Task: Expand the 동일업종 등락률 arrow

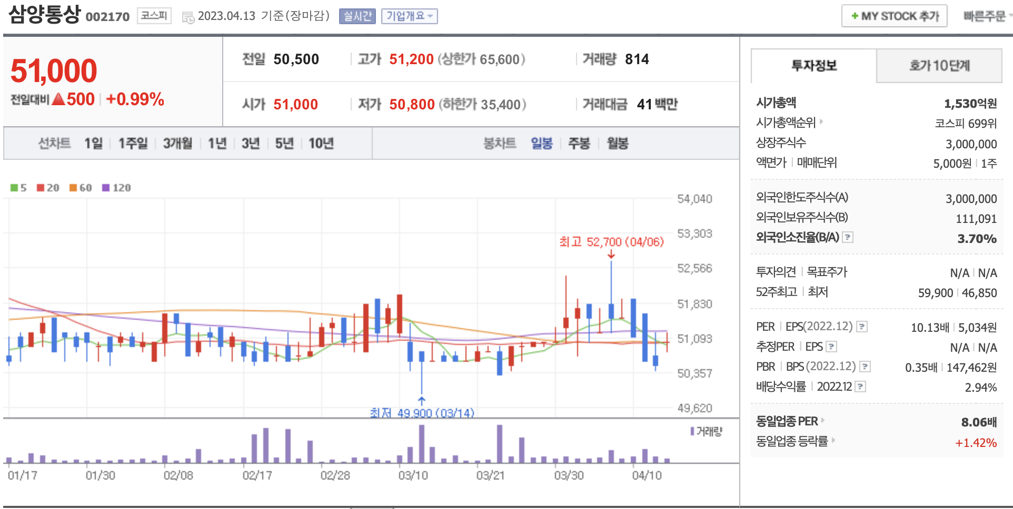Action: click(x=833, y=441)
